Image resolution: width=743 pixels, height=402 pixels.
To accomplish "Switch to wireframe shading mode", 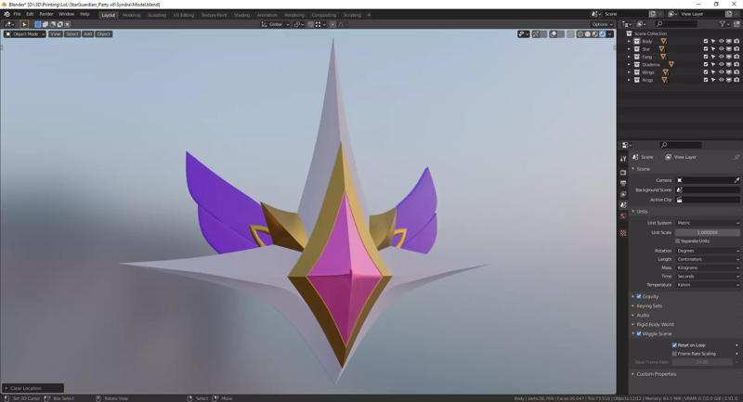I will coord(580,34).
